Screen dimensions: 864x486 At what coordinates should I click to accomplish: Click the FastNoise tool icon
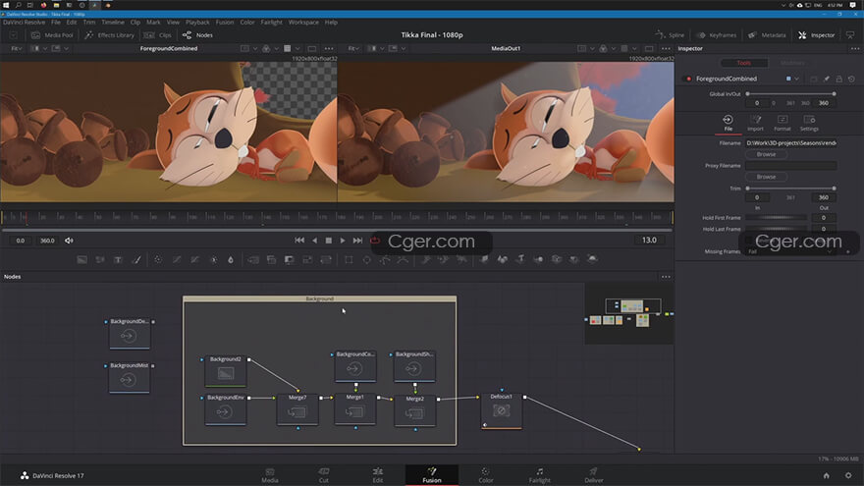click(x=100, y=259)
